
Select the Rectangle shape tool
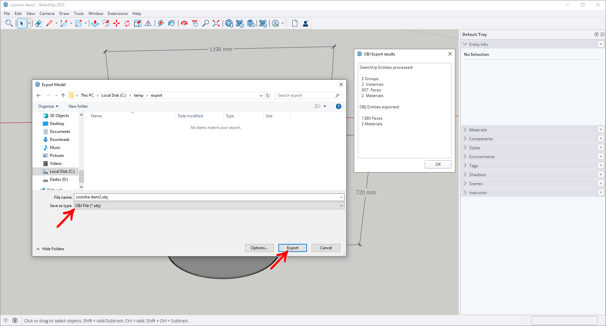coord(78,23)
